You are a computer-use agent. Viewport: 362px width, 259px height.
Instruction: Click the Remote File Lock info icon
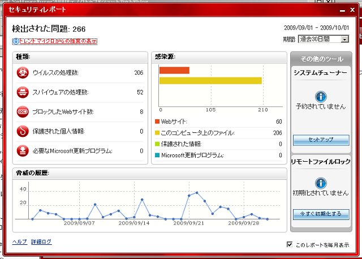[321, 183]
